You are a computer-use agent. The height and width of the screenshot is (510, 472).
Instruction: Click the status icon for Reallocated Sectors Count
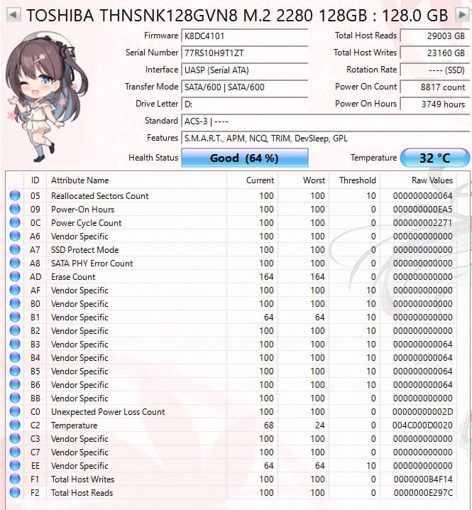click(15, 195)
